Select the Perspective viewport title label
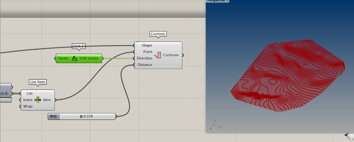Screen dimensions: 354x142 [x=216, y=1]
